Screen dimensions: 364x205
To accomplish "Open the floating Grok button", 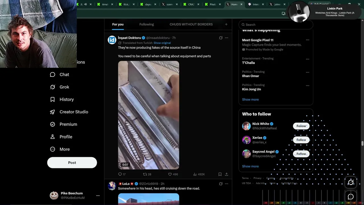I will tap(351, 183).
